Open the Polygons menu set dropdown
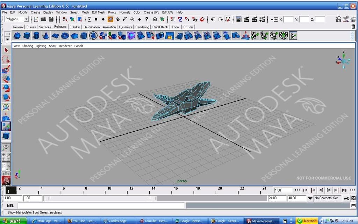Viewport: 358px width, 224px height. pyautogui.click(x=27, y=19)
